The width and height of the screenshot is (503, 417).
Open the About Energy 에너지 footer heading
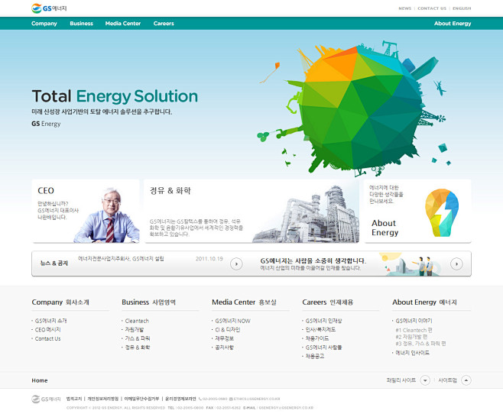[424, 302]
